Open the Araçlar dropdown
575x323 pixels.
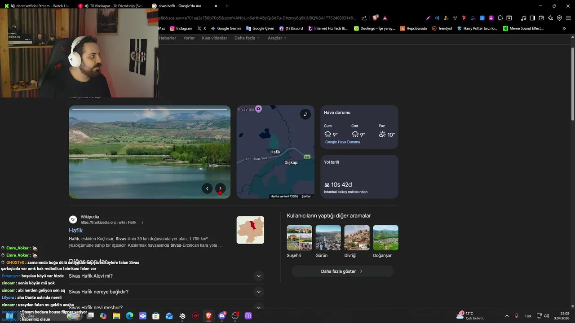click(x=277, y=38)
